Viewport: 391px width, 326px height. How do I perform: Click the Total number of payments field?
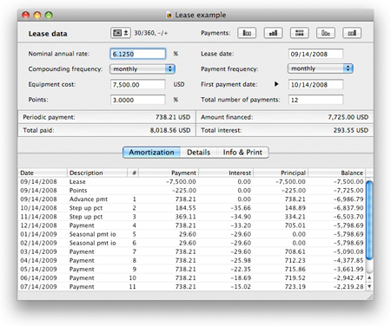click(x=315, y=100)
